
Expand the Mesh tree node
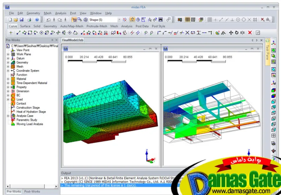[8, 67]
